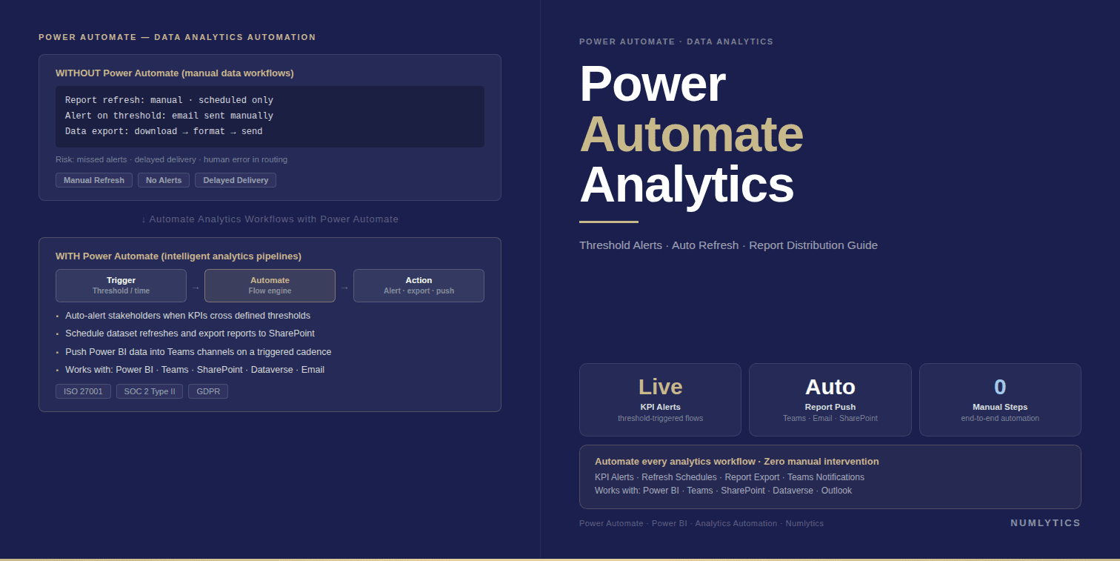Screen dimensions: 1120x561
Task: Click the NUMLYTICS brand label
Action: point(1045,523)
